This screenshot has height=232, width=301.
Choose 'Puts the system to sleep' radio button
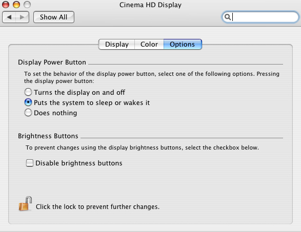(28, 102)
